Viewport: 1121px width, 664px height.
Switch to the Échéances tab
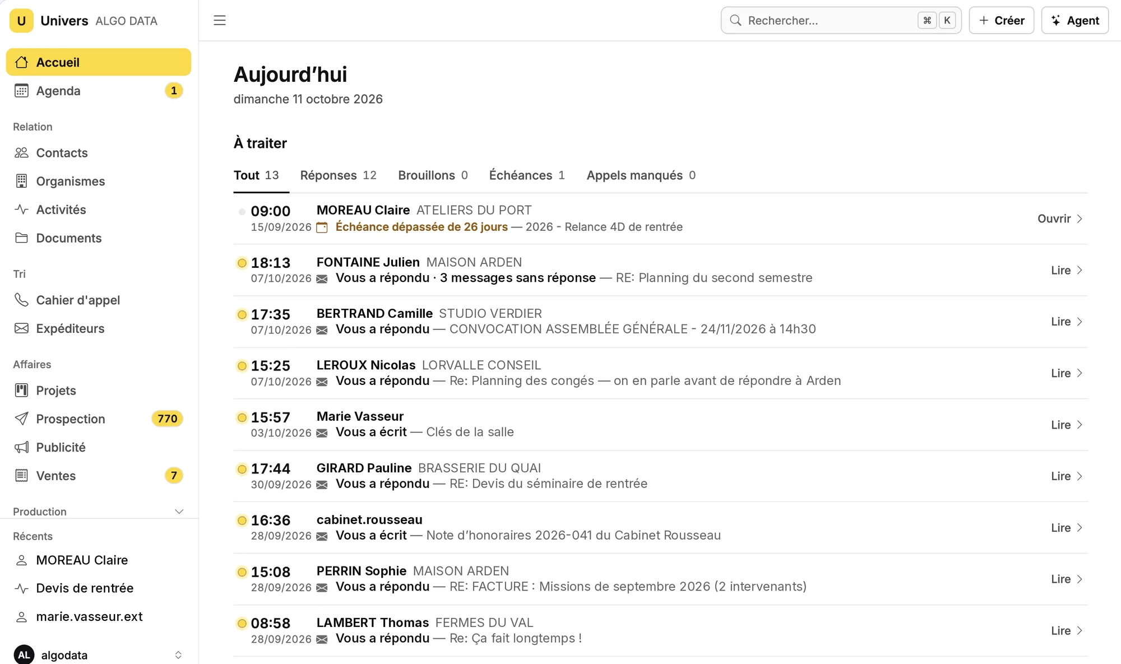pos(527,175)
